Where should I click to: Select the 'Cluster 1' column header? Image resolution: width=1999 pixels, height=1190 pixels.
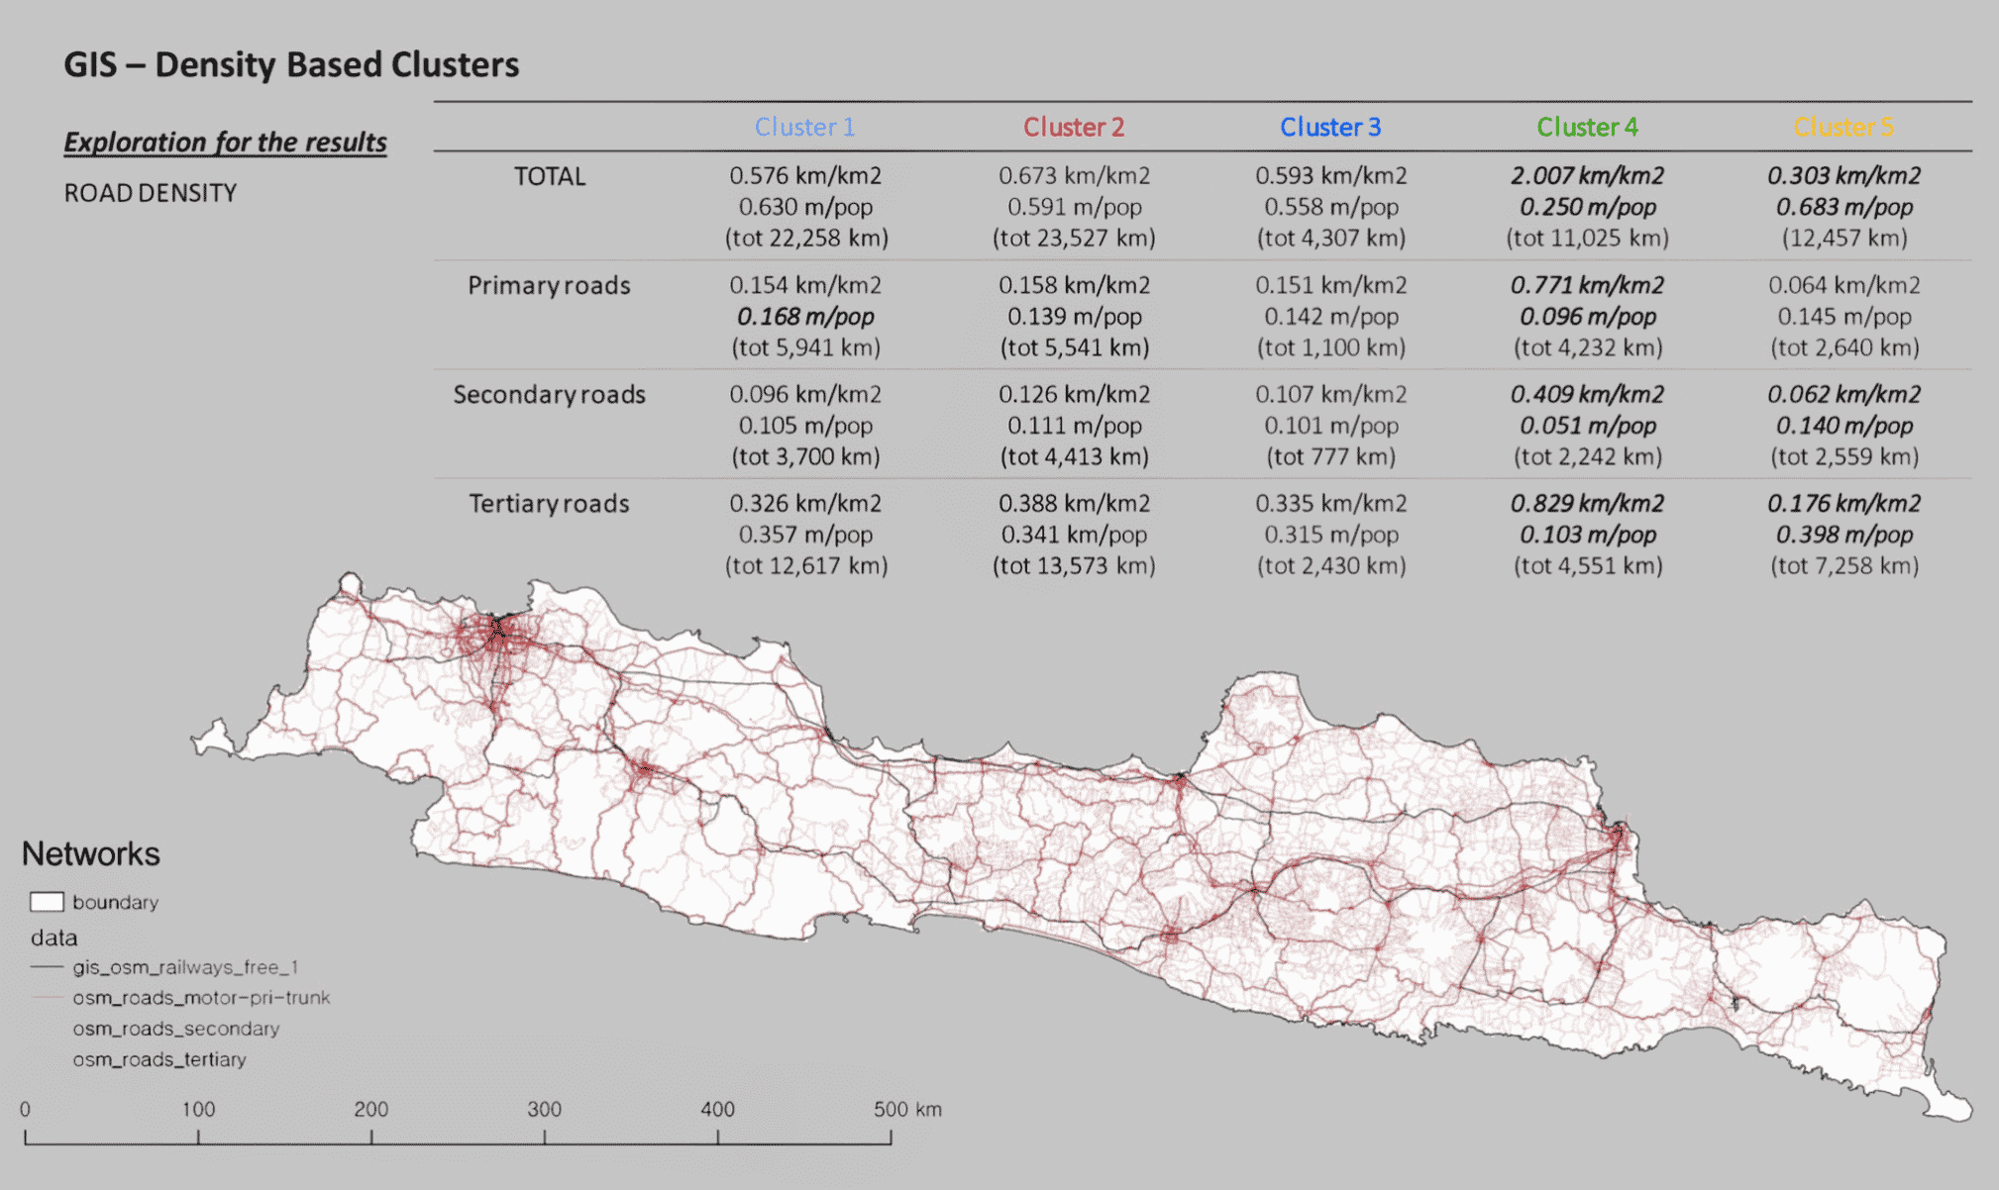coord(804,128)
